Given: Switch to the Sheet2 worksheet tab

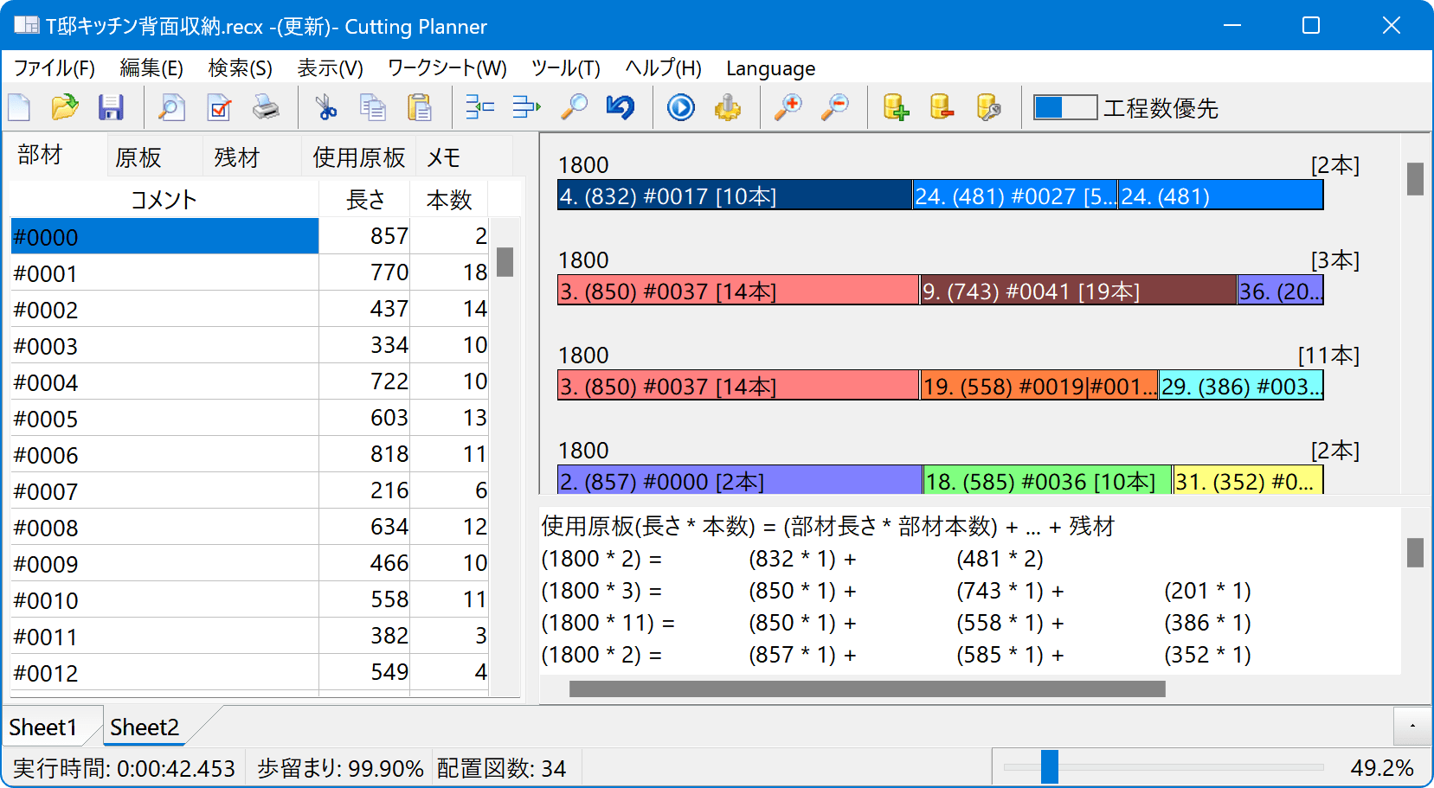Looking at the screenshot, I should [x=145, y=727].
